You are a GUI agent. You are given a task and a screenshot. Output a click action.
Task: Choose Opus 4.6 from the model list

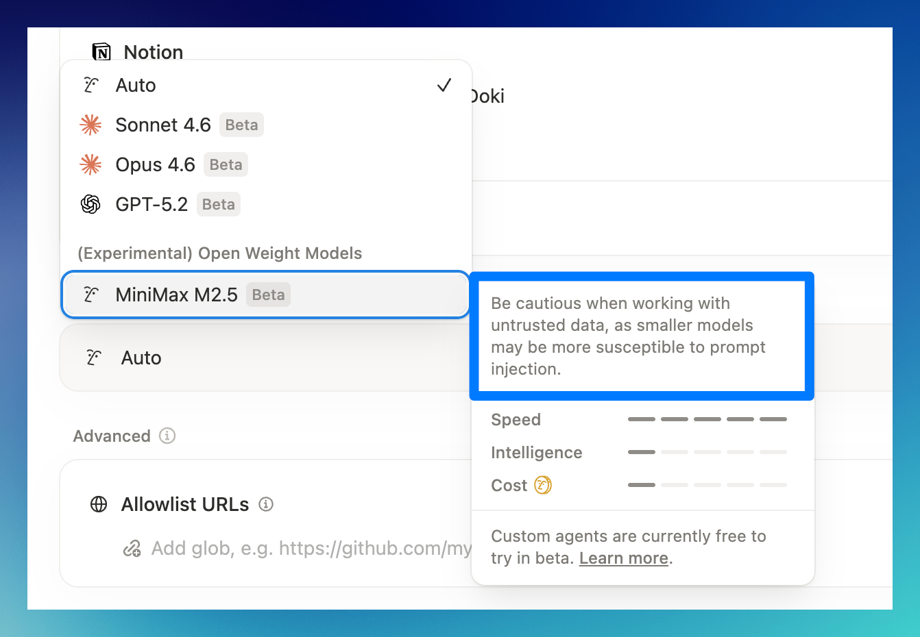[x=156, y=164]
